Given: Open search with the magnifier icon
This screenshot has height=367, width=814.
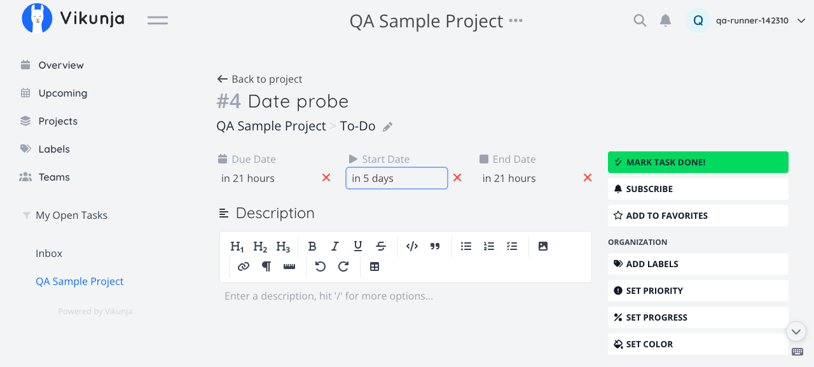Looking at the screenshot, I should pyautogui.click(x=640, y=20).
